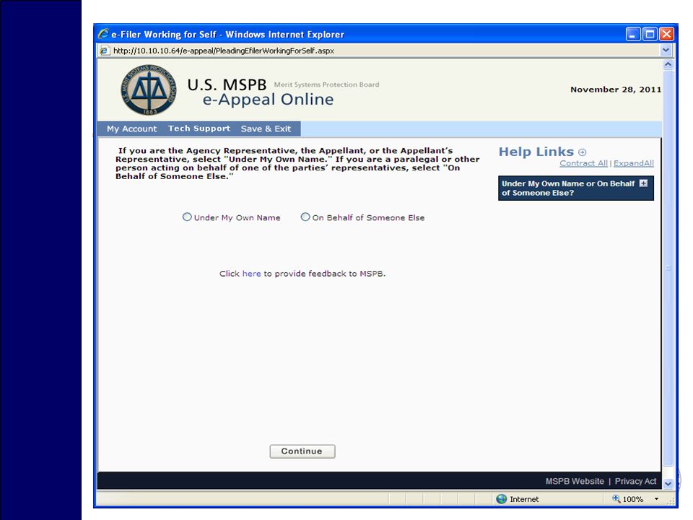Viewport: 693px width, 520px height.
Task: Click the MSPB seal logo
Action: pos(149,90)
